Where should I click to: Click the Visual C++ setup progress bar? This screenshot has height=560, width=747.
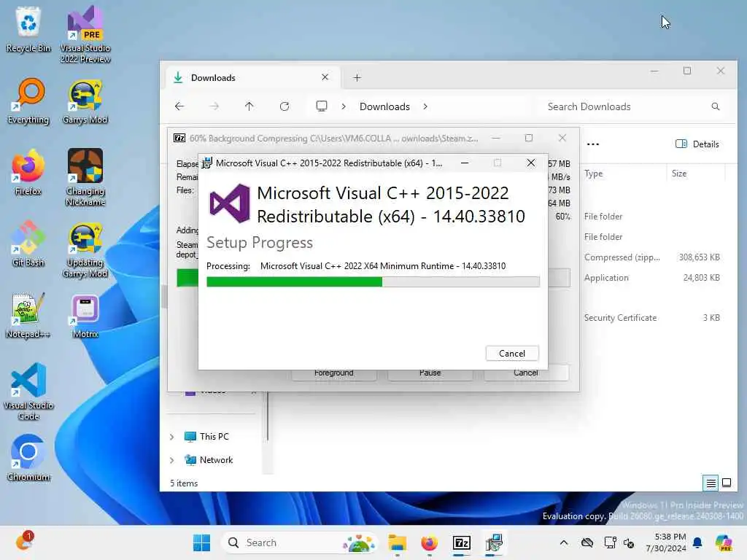tap(373, 282)
